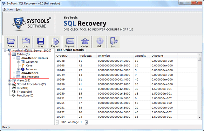Image resolution: width=204 pixels, height=131 pixels.
Task: Expand the Stored Procedures(7) node
Action: tap(10, 84)
